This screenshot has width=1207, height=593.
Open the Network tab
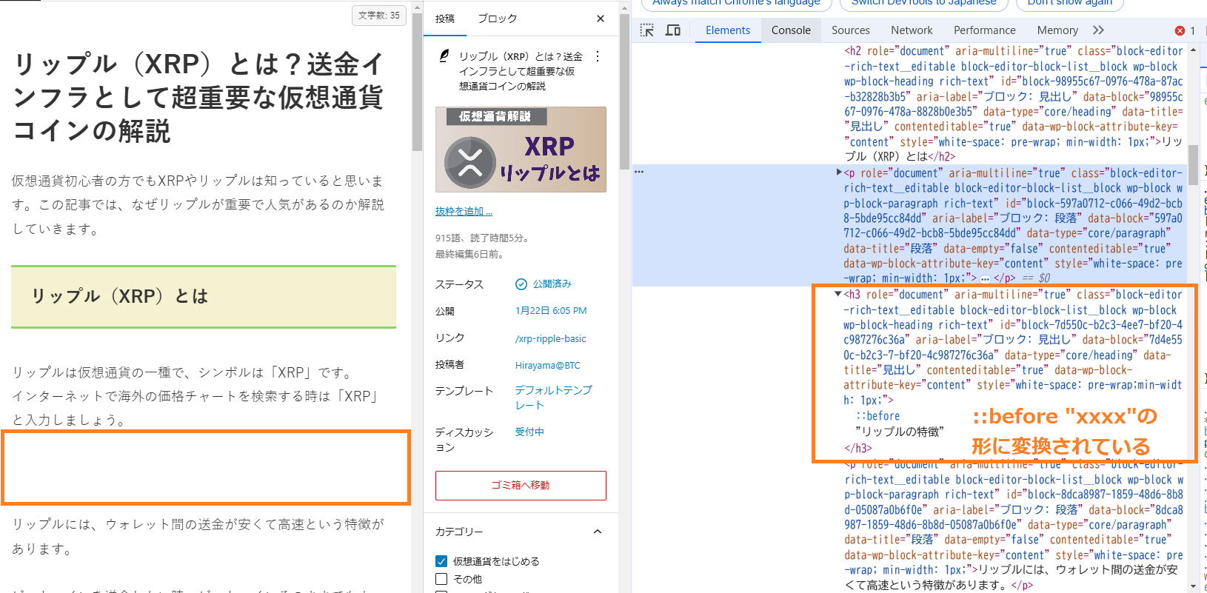[912, 30]
